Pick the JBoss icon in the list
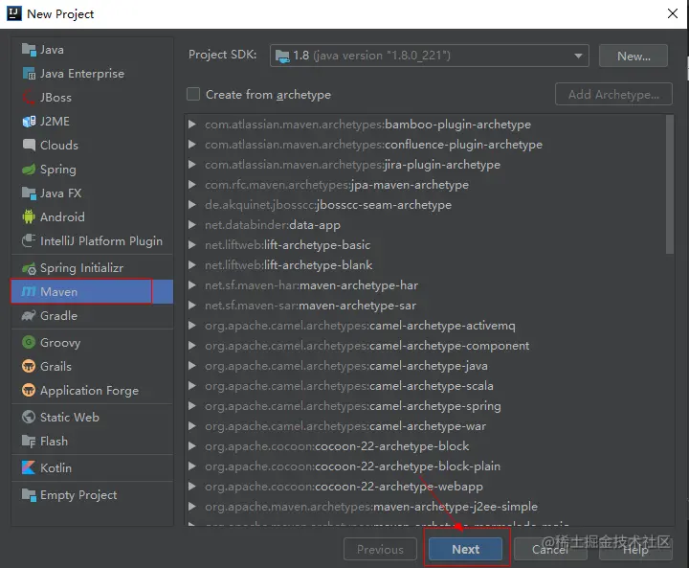The image size is (689, 568). pyautogui.click(x=29, y=98)
